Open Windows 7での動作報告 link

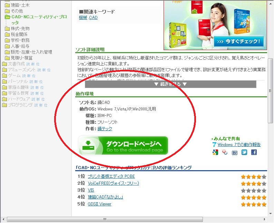239,145
